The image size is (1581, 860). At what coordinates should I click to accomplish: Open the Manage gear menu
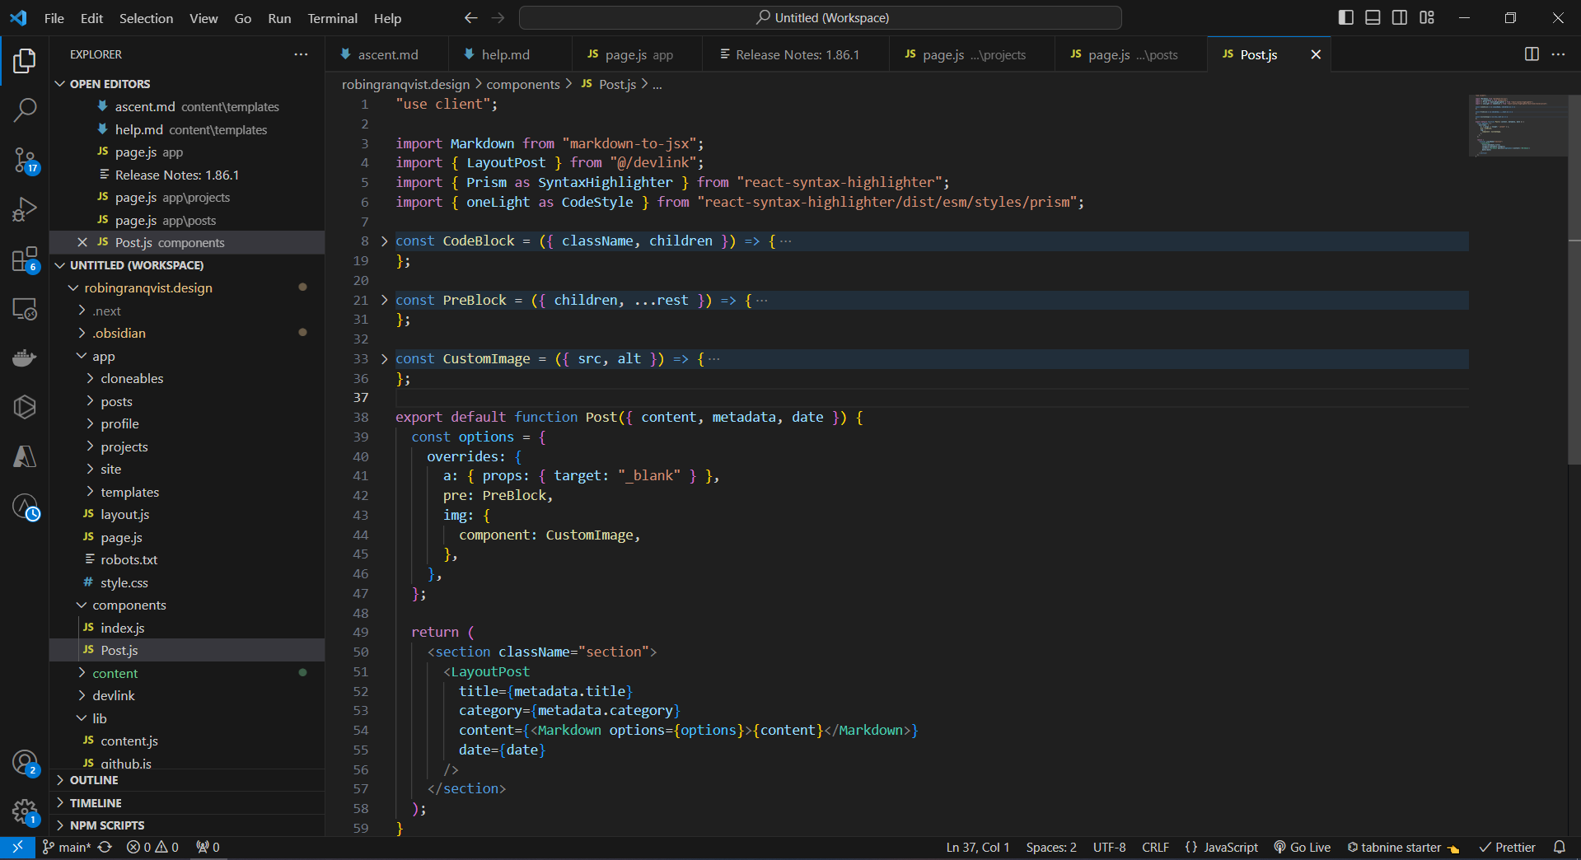click(26, 813)
